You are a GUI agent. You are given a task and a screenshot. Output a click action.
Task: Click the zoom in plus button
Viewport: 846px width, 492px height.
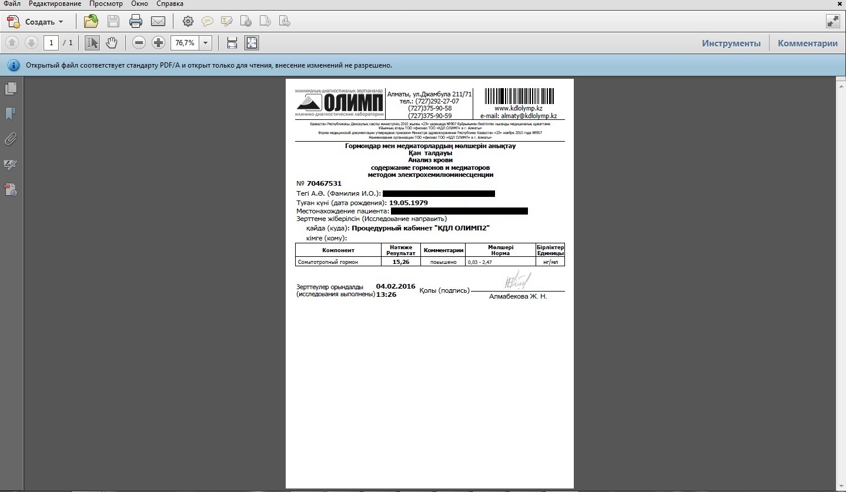(x=158, y=42)
